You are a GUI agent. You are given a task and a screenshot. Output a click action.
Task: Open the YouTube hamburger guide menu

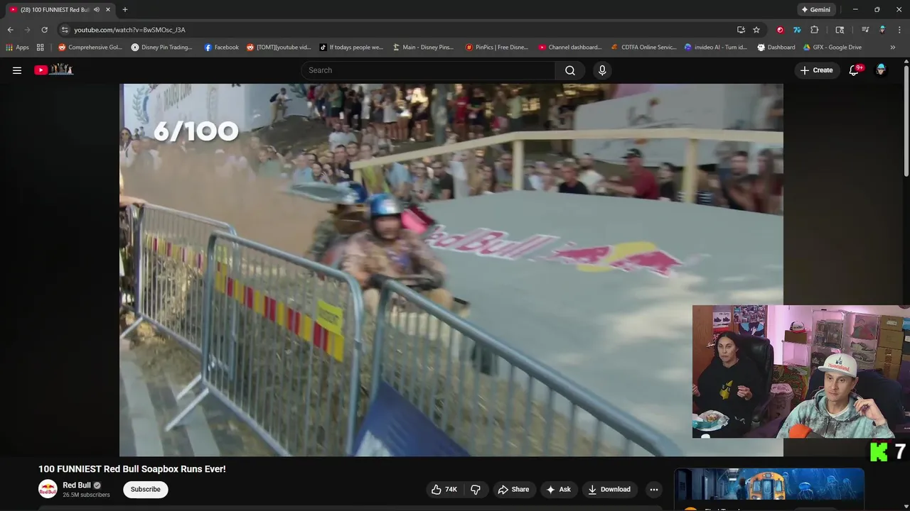tap(17, 70)
